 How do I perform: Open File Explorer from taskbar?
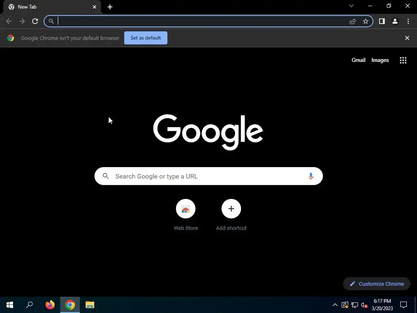(x=90, y=305)
